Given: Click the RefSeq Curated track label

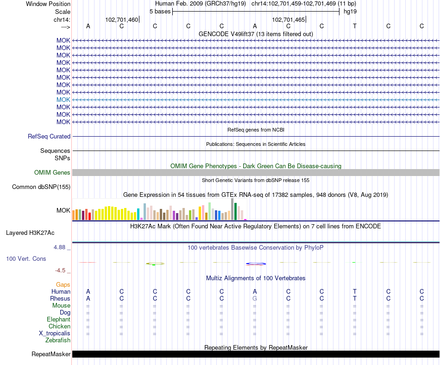Looking at the screenshot, I should 49,136.
